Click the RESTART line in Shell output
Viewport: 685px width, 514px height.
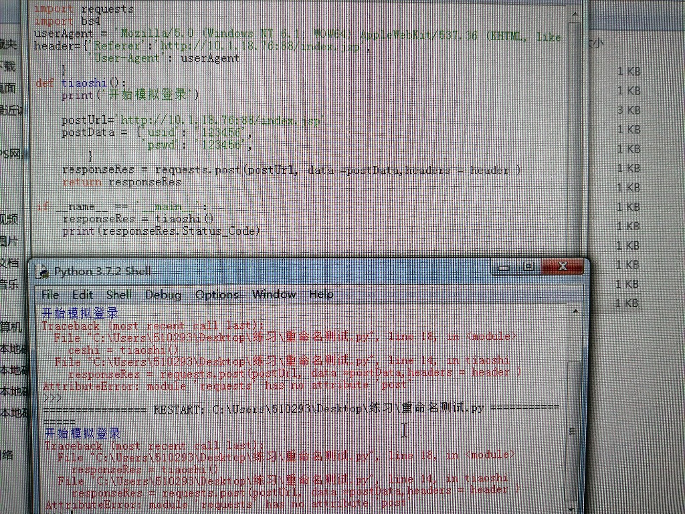click(301, 408)
